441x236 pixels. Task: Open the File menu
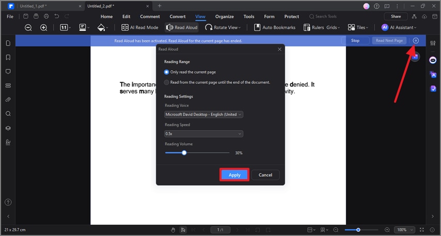click(x=10, y=17)
